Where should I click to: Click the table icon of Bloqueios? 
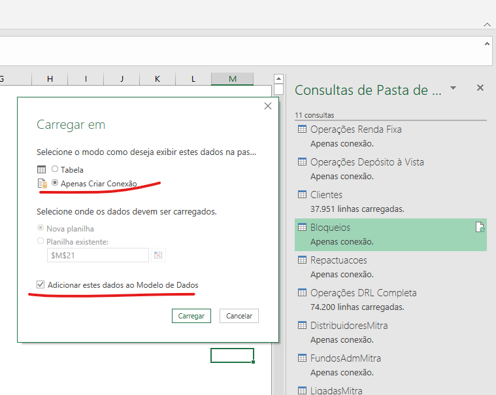(302, 227)
